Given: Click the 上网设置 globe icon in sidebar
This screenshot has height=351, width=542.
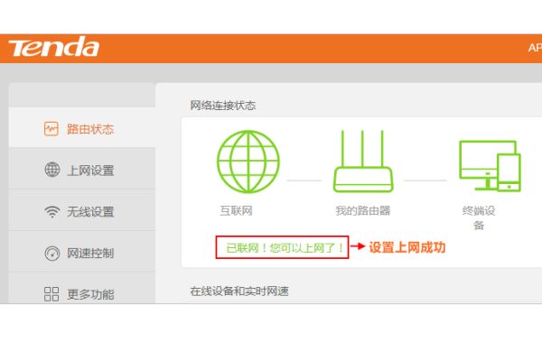Looking at the screenshot, I should [52, 170].
